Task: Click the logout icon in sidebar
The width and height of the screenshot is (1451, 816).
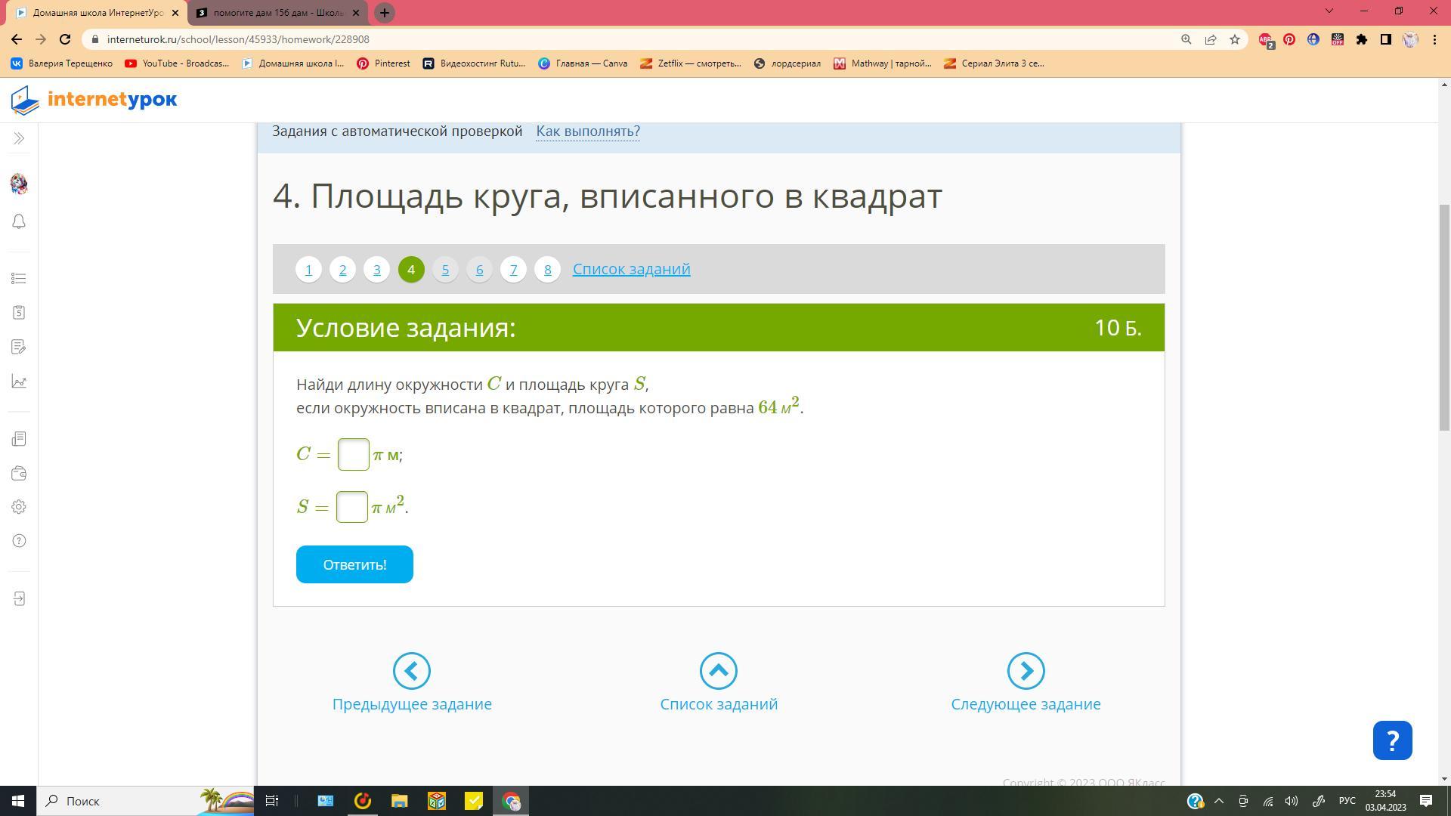Action: pyautogui.click(x=19, y=599)
